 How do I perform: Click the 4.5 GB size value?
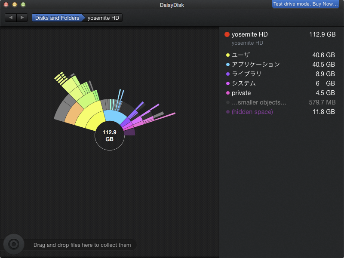(x=326, y=93)
